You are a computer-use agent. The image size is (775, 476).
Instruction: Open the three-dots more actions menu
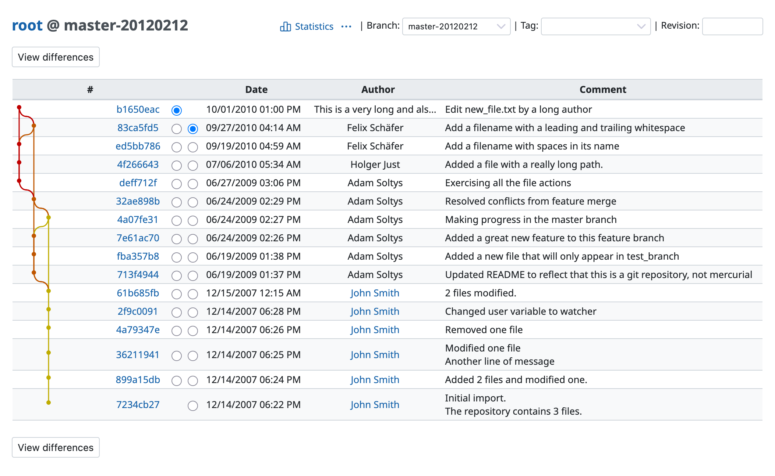coord(346,26)
